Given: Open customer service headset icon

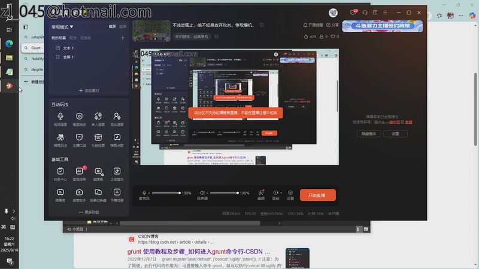Looking at the screenshot, I should (x=365, y=13).
